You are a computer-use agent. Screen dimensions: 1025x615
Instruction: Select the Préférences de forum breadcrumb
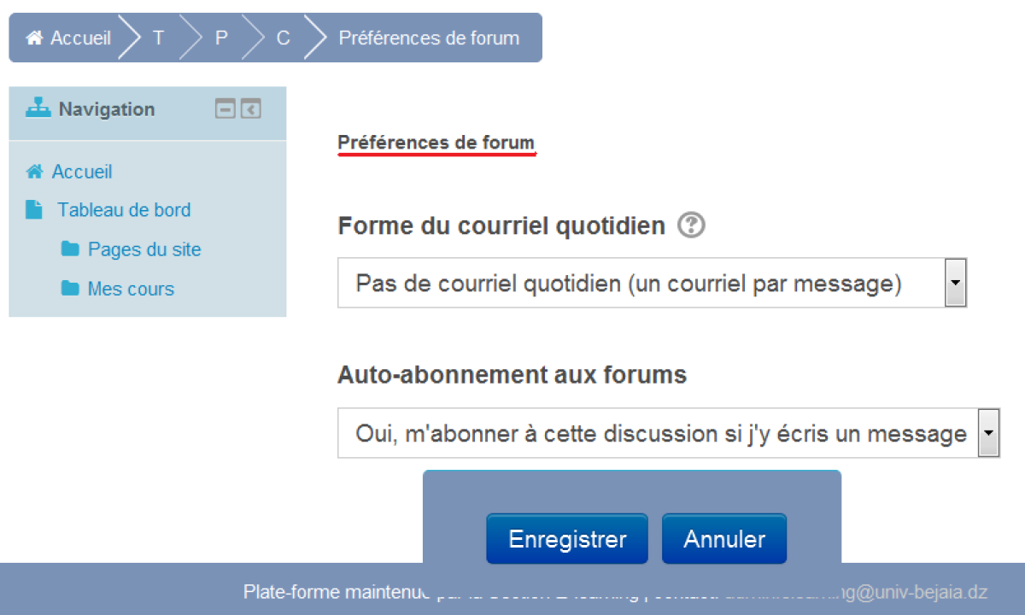coord(429,38)
